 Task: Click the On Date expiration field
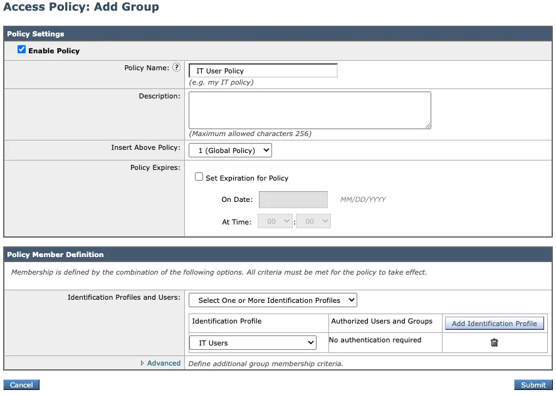(x=293, y=199)
